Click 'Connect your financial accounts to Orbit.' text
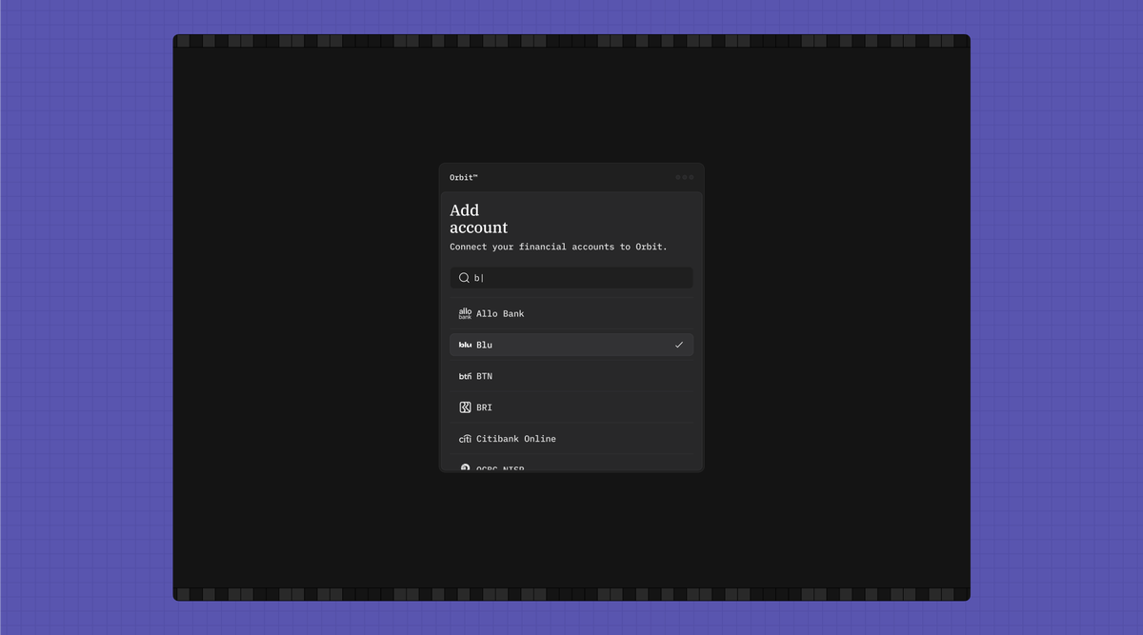1143x635 pixels. (558, 247)
